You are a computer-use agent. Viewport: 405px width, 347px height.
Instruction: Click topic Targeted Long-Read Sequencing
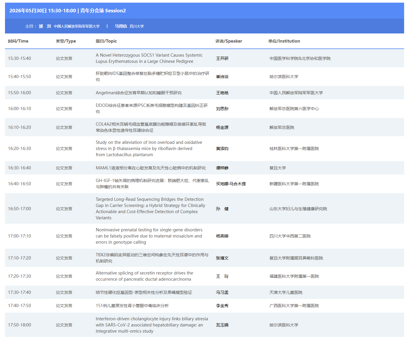(151, 208)
